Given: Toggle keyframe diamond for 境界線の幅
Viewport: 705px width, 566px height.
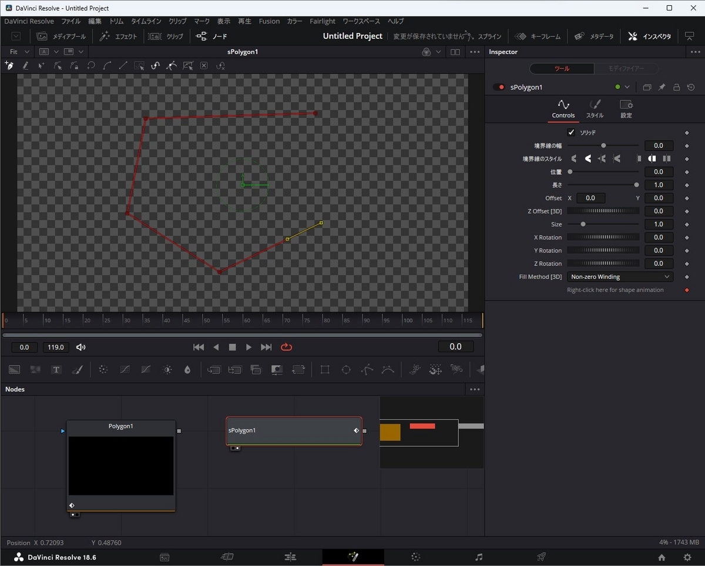Looking at the screenshot, I should click(687, 146).
